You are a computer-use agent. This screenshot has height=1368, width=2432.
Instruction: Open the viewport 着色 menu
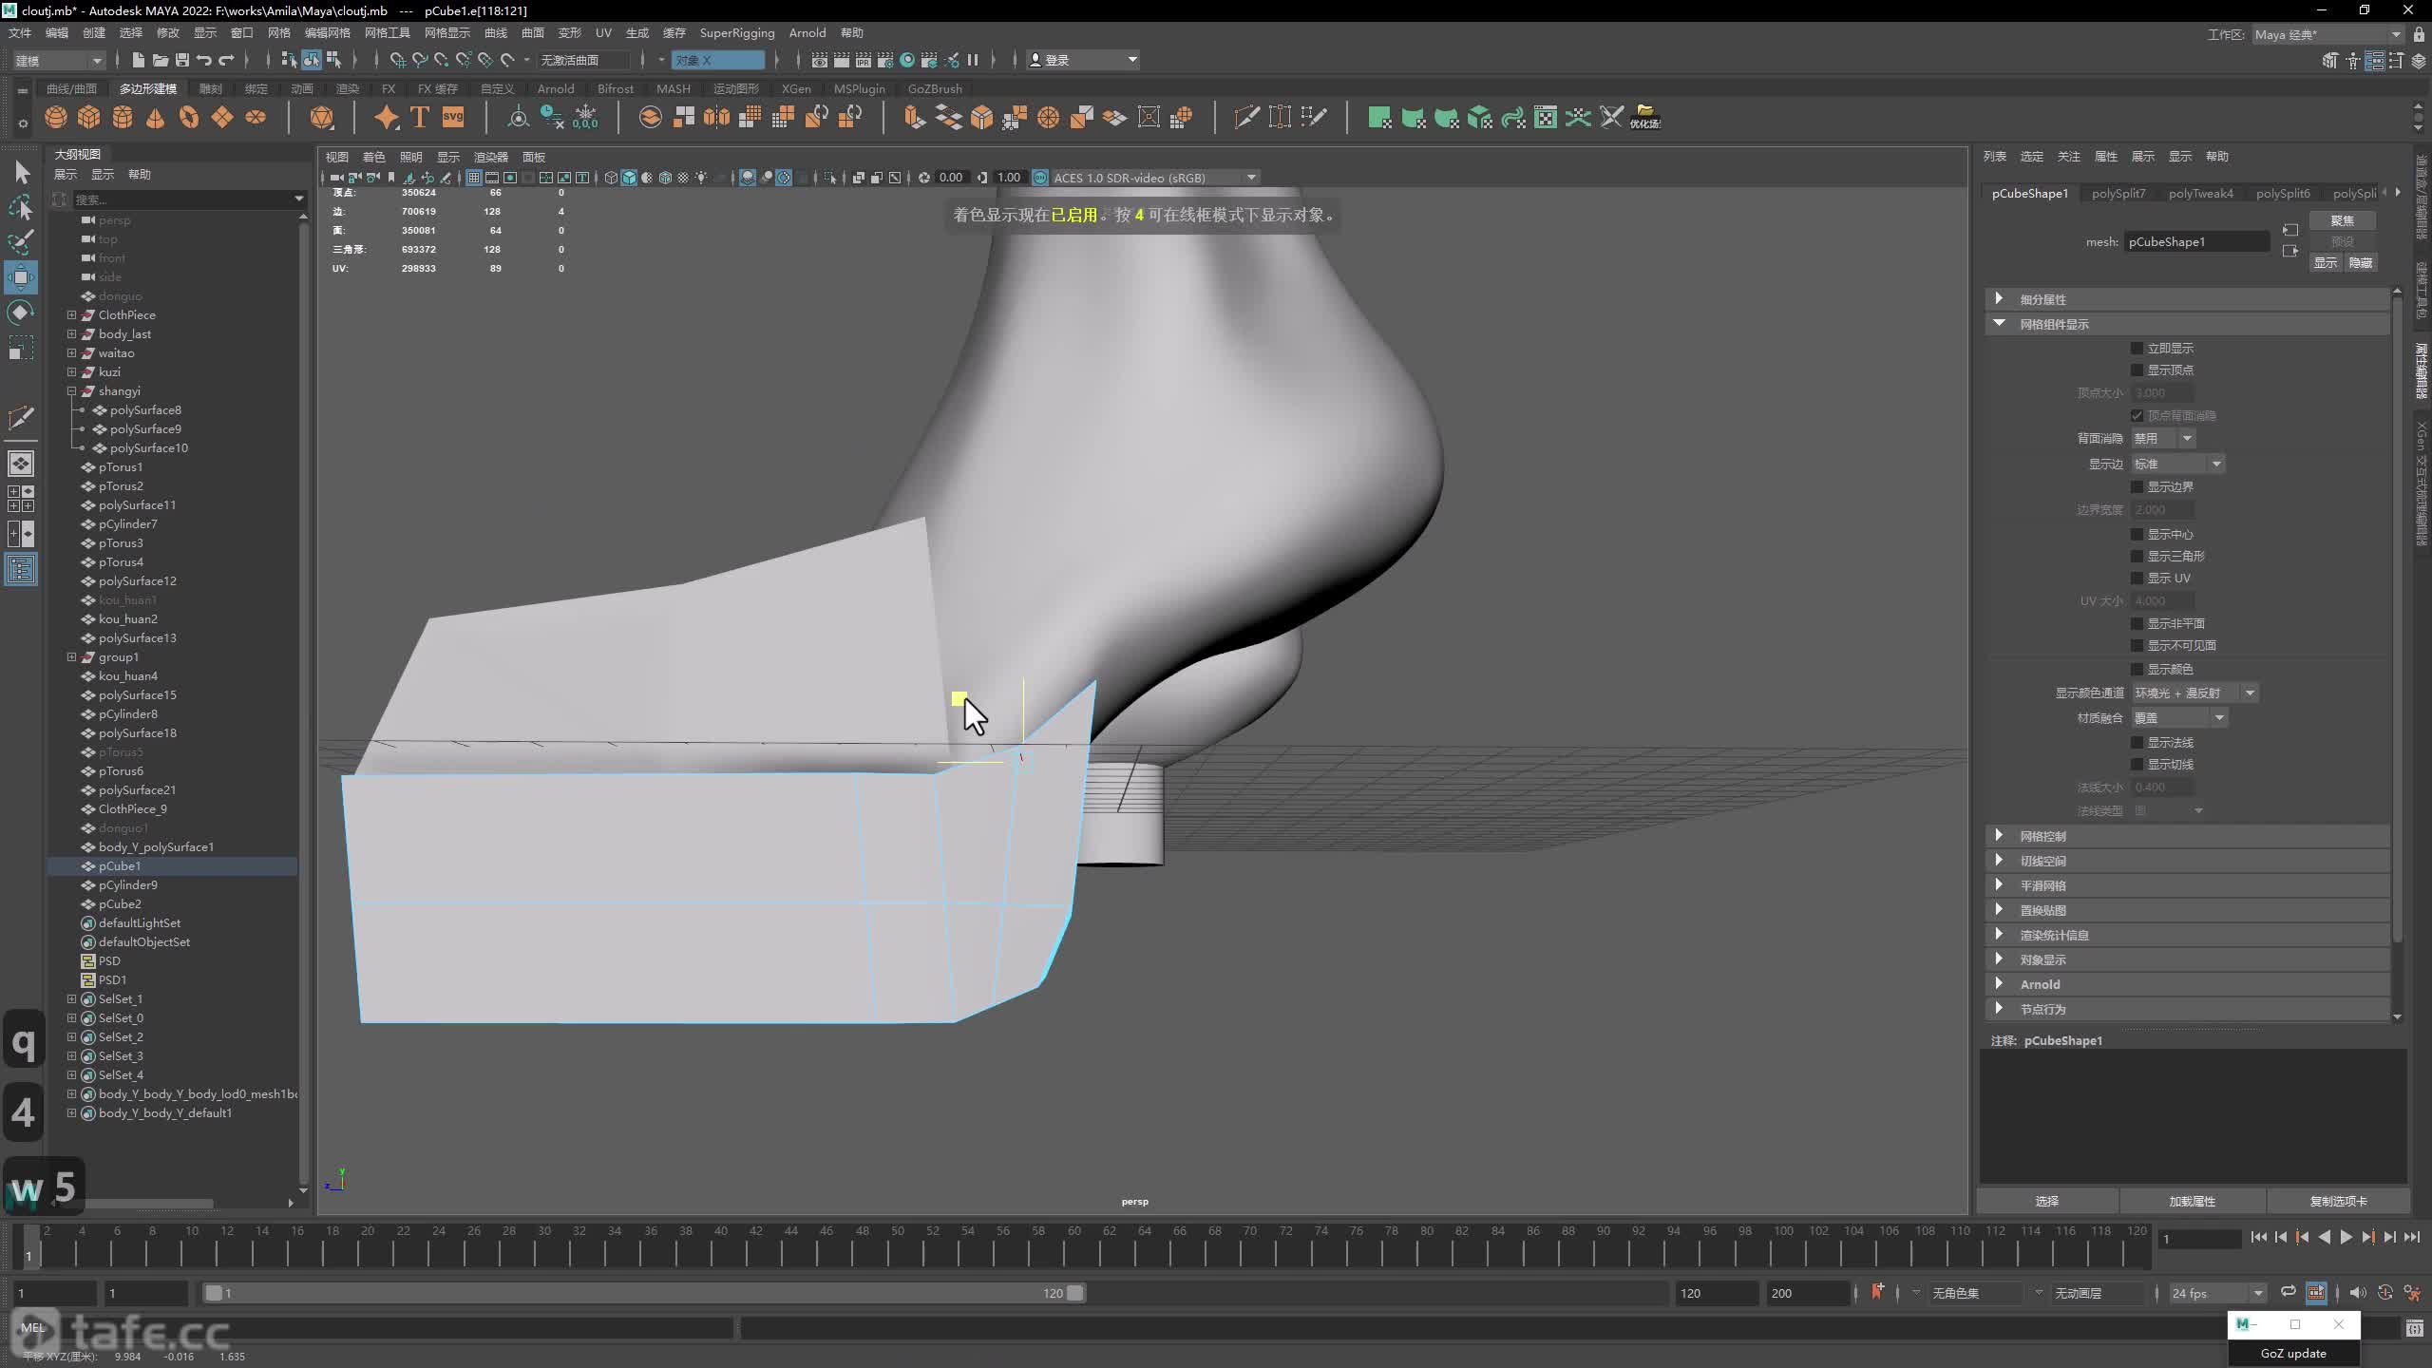coord(374,158)
